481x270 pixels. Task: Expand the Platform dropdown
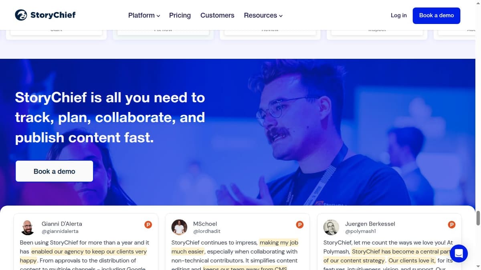point(143,15)
